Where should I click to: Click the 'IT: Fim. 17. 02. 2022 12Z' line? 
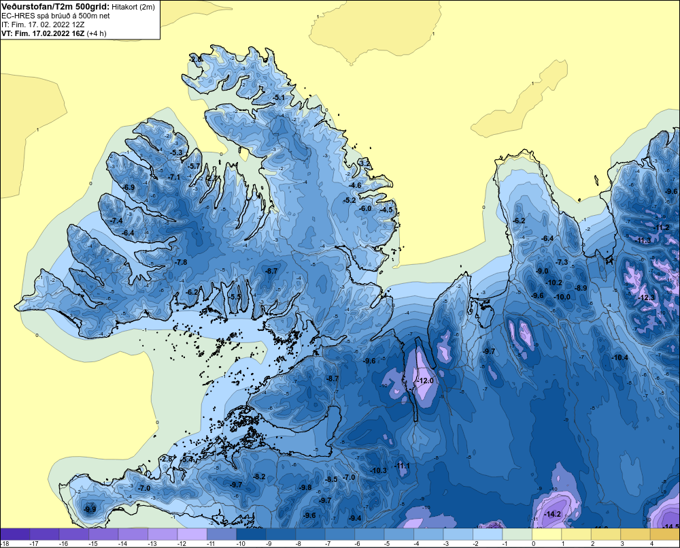42,25
